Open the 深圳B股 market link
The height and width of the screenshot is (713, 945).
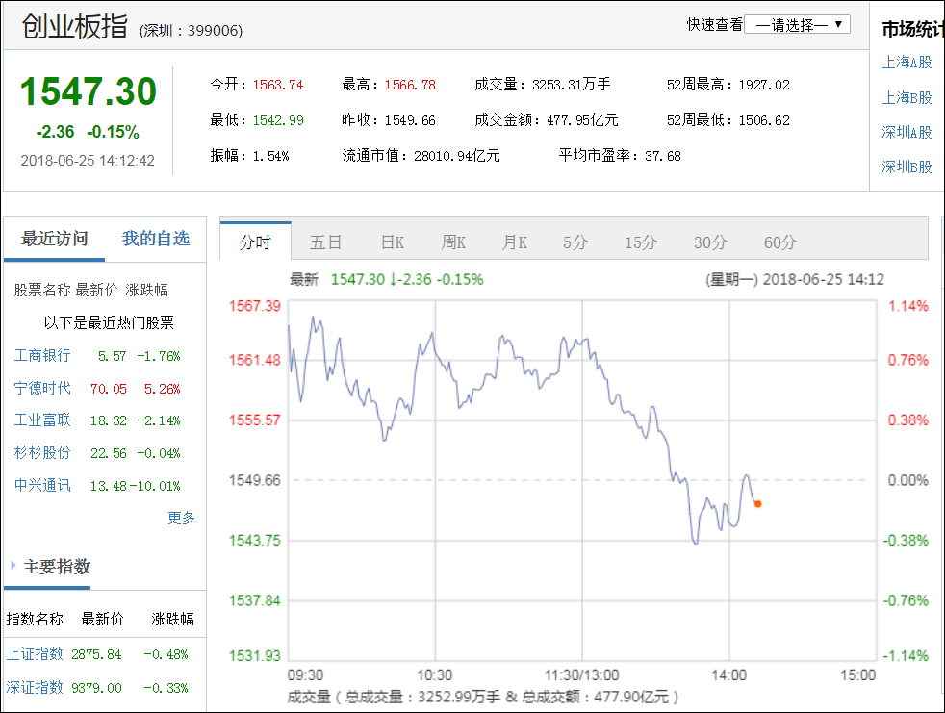907,166
